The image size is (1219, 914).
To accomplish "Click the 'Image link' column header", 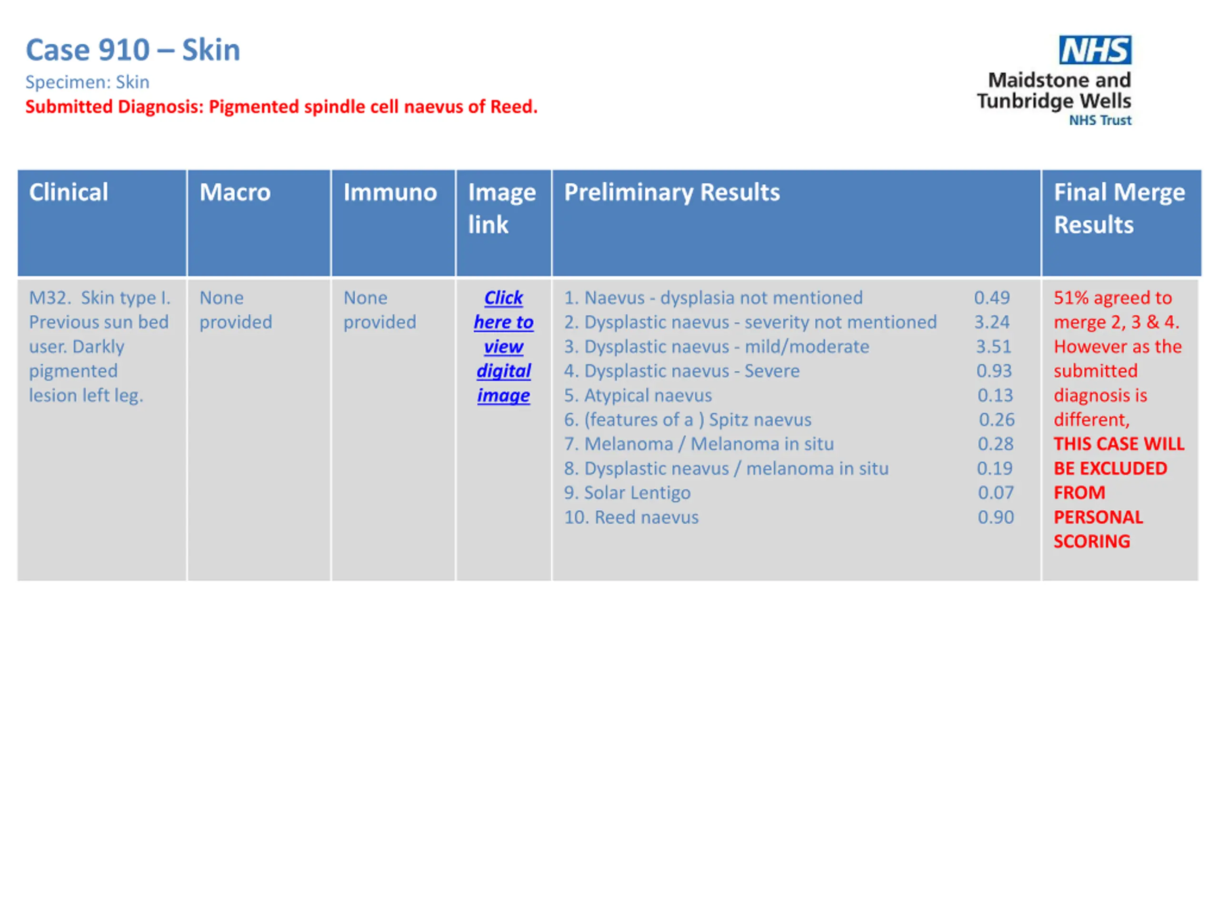I will 503,223.
